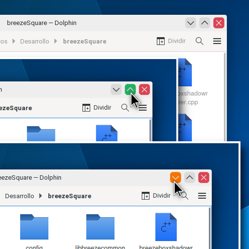The image size is (249, 249).
Task: Click Dividir in the middle window toolbar
Action: click(x=97, y=107)
